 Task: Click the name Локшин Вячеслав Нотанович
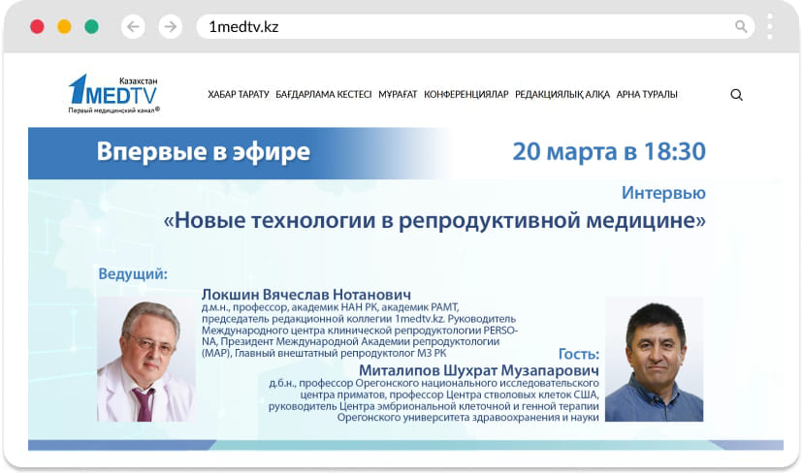point(306,295)
